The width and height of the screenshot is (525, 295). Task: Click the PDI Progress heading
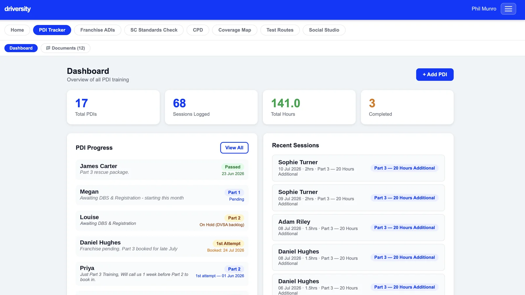pyautogui.click(x=94, y=148)
